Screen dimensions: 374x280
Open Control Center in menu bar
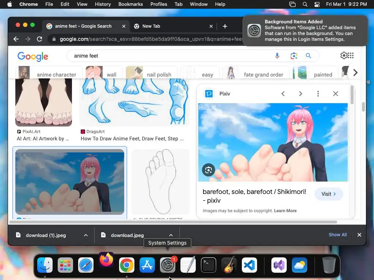tap(317, 4)
